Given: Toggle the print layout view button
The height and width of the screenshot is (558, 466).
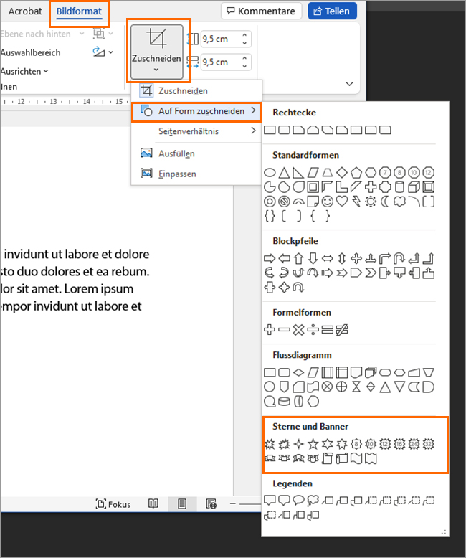Looking at the screenshot, I should (182, 504).
